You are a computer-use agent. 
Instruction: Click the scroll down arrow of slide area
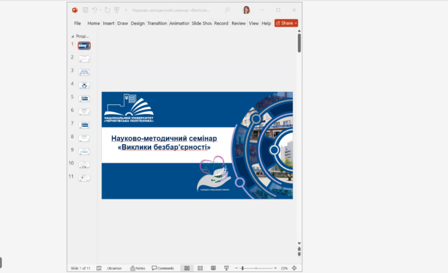pyautogui.click(x=299, y=243)
